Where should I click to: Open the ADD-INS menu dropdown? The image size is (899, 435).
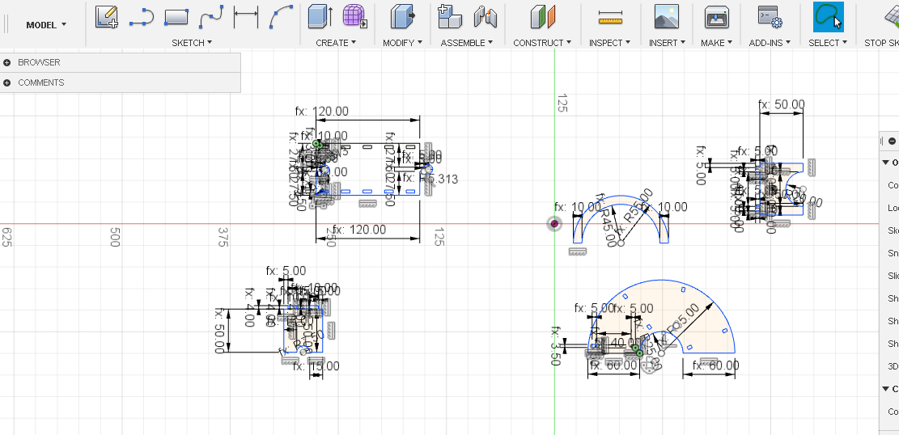point(770,43)
